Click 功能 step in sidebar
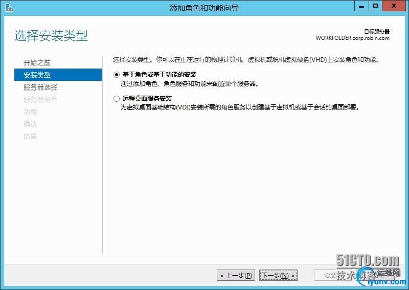409x290 pixels. coord(30,111)
